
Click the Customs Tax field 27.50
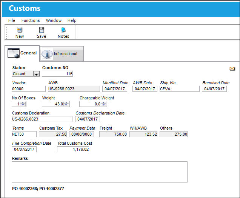tap(53, 134)
